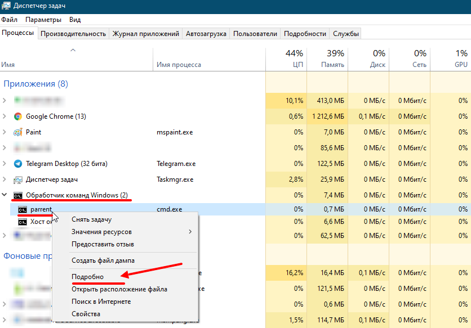
Task: Click the Диспетчер задач process icon
Action: point(18,179)
